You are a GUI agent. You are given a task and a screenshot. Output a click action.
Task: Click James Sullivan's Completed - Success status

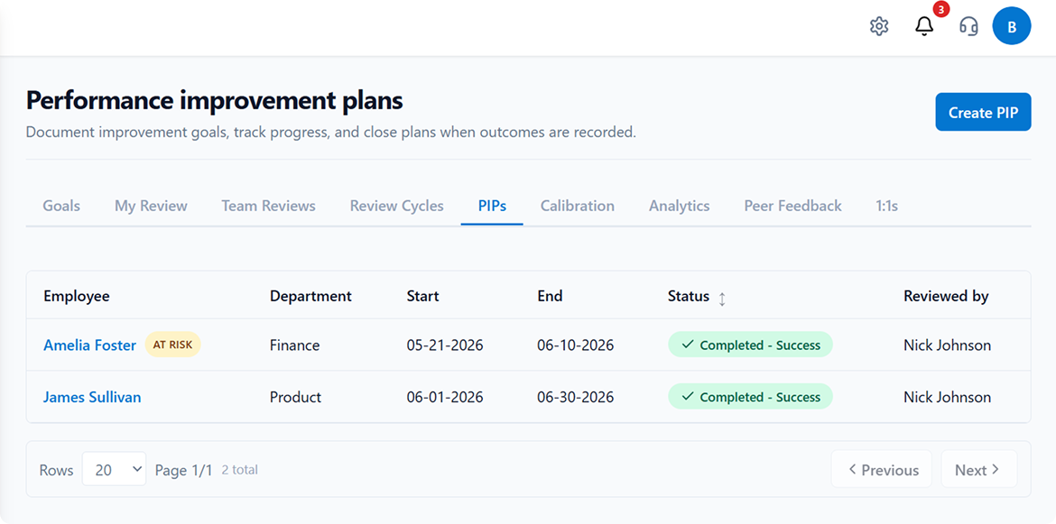click(x=750, y=396)
